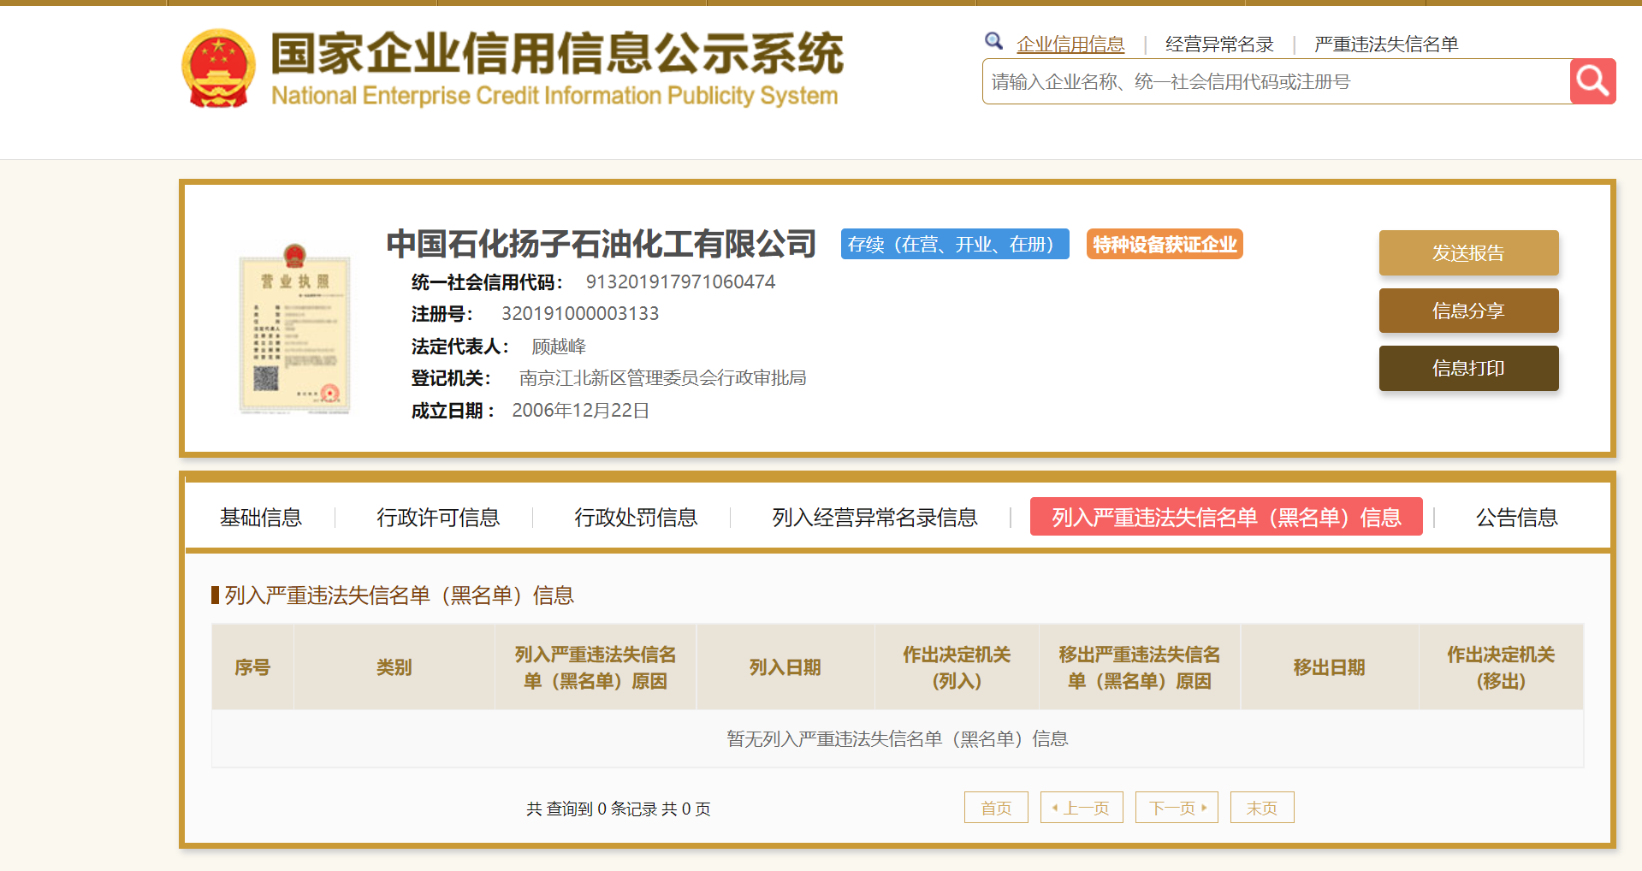Click the 上一页 previous page button
Image resolution: width=1642 pixels, height=871 pixels.
(x=1082, y=808)
